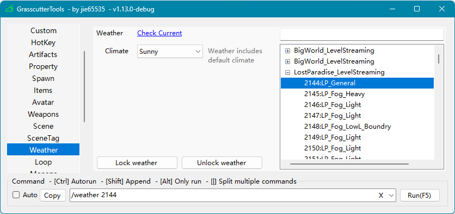The height and width of the screenshot is (214, 455).
Task: Go to the Spawn tab
Action: point(43,78)
